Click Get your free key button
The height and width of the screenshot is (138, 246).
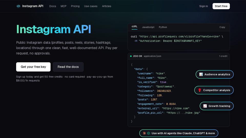click(x=33, y=67)
